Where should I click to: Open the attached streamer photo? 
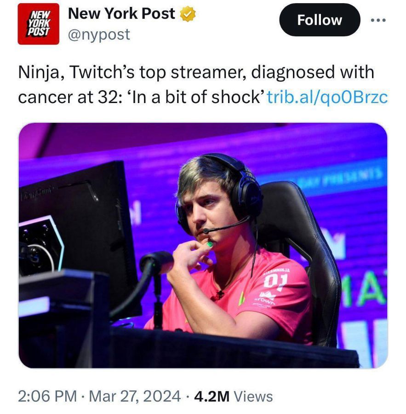(x=203, y=245)
